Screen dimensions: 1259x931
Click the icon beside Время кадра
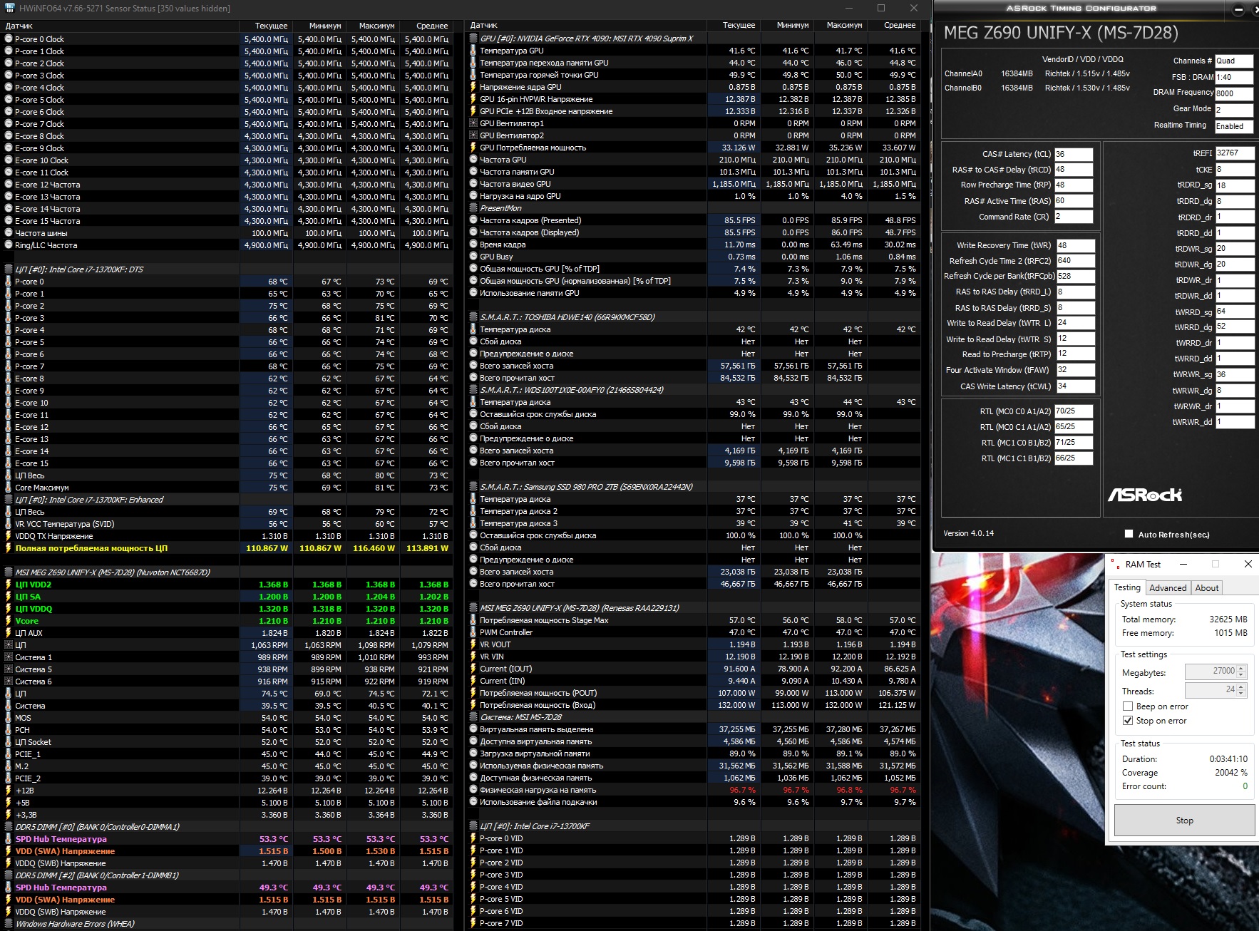pyautogui.click(x=473, y=245)
